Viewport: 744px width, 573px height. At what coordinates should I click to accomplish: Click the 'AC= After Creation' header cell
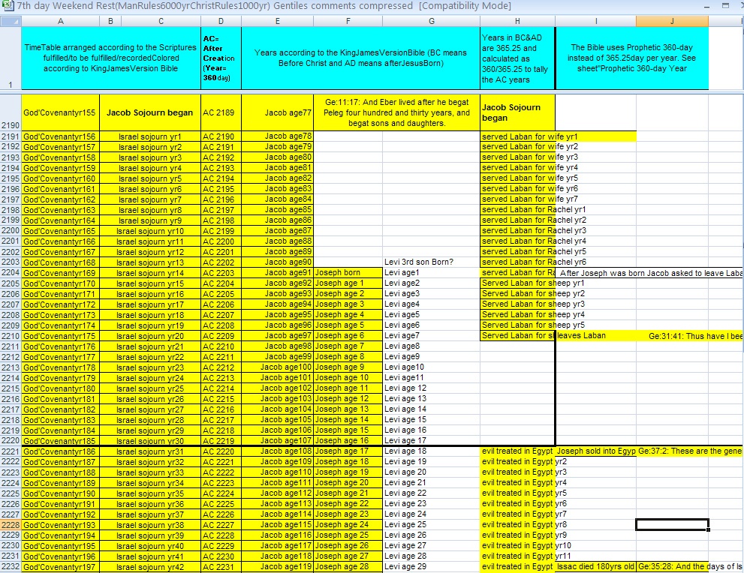[x=221, y=58]
